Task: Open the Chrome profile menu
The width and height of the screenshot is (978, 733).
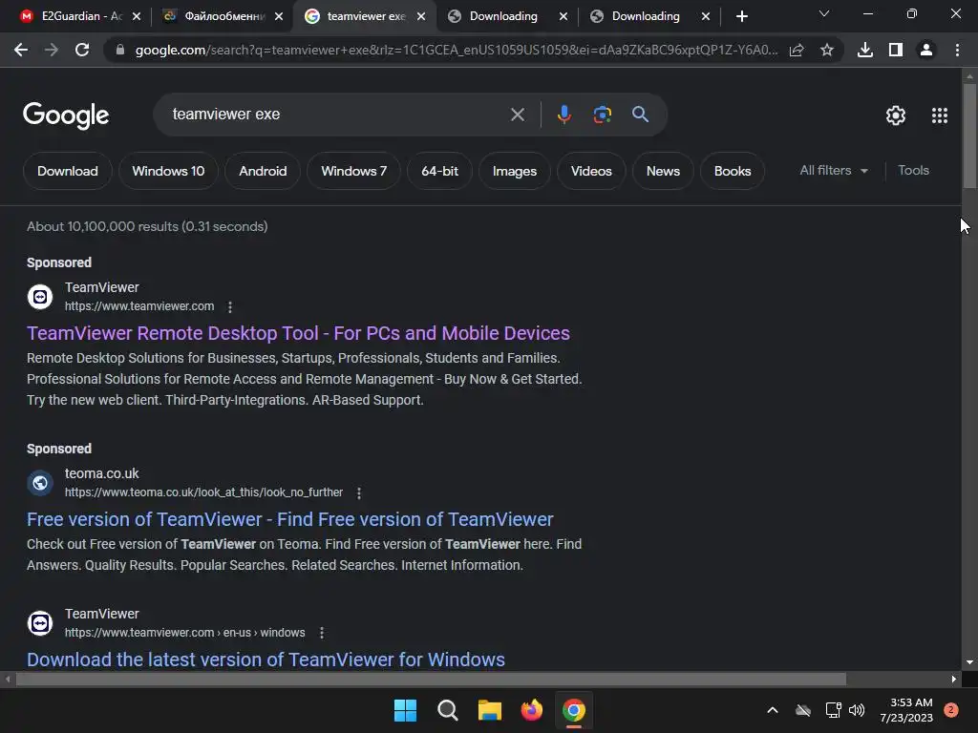Action: (x=926, y=50)
